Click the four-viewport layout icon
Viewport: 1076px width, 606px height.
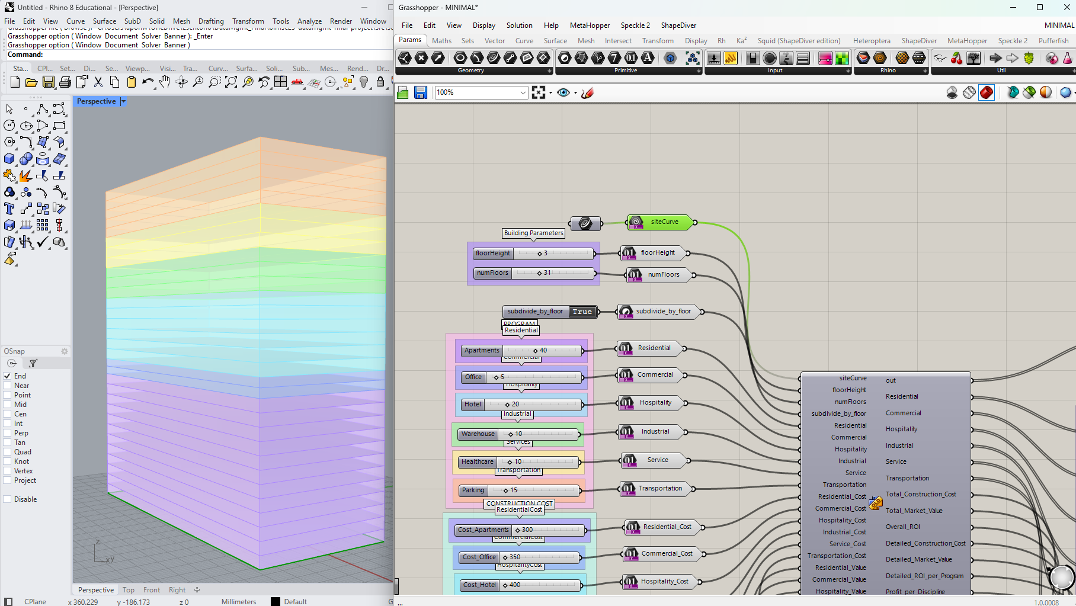(281, 82)
